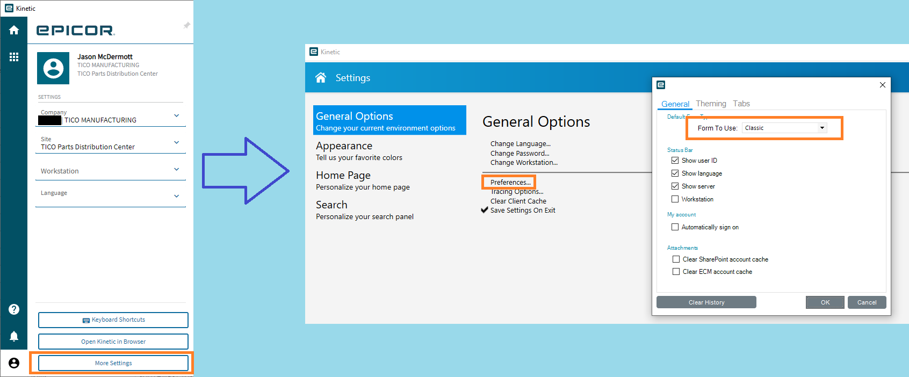Go to Home in Kinetic sidebar

(14, 30)
